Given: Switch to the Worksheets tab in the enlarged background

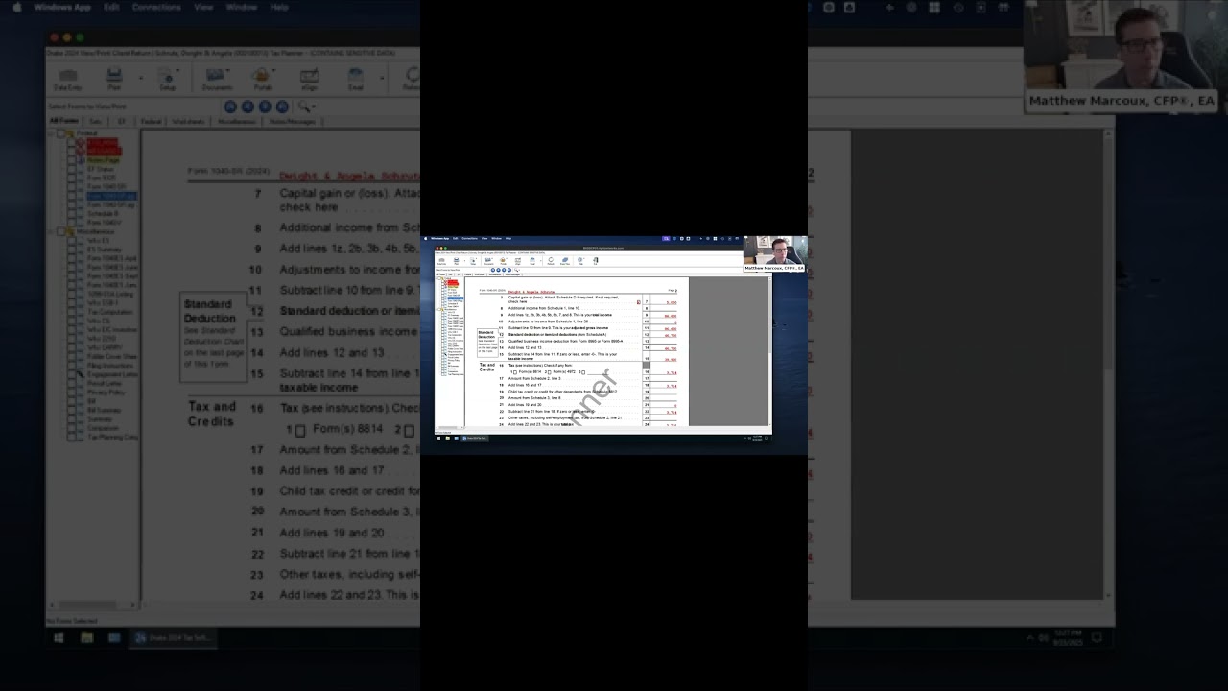Looking at the screenshot, I should coord(188,122).
